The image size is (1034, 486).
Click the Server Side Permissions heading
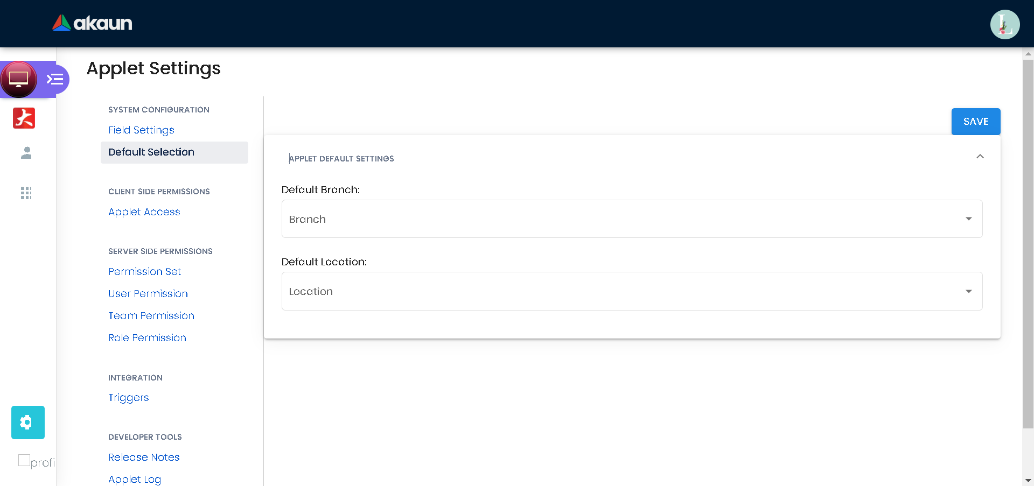click(x=160, y=251)
